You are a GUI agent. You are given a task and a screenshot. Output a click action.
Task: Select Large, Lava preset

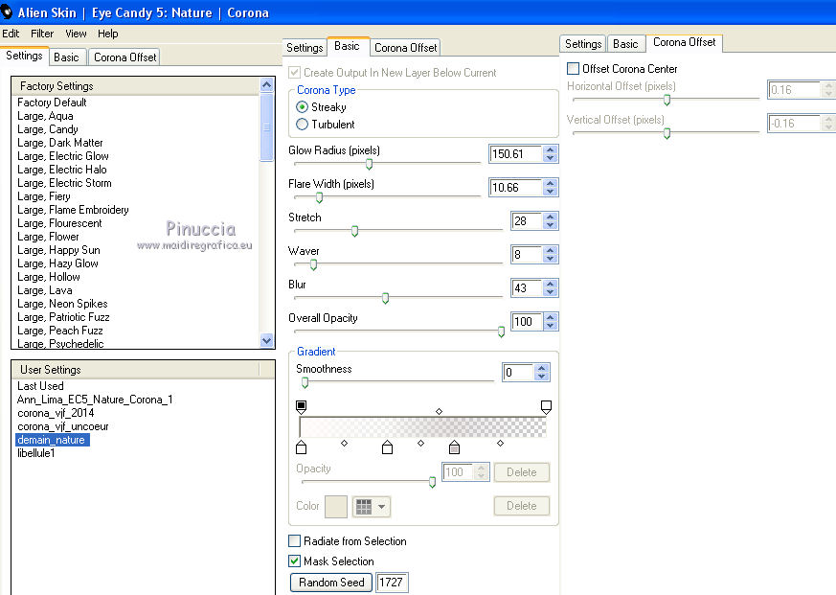point(45,290)
